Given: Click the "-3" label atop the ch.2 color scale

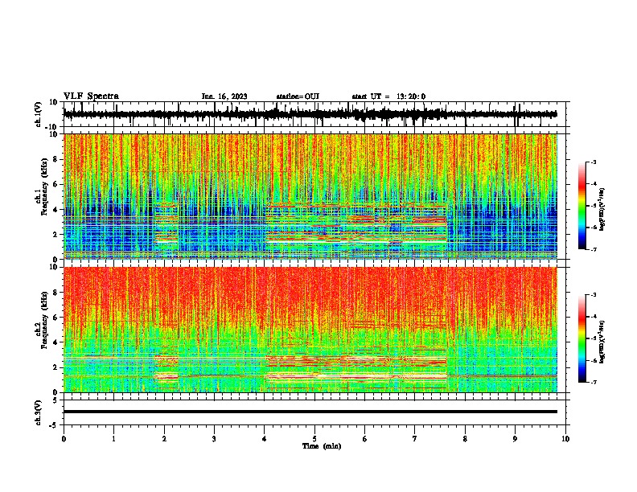Looking at the screenshot, I should 594,295.
